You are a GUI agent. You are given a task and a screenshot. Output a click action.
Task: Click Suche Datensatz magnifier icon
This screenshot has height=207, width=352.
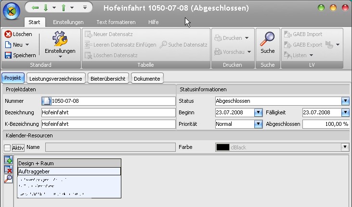tap(163, 44)
